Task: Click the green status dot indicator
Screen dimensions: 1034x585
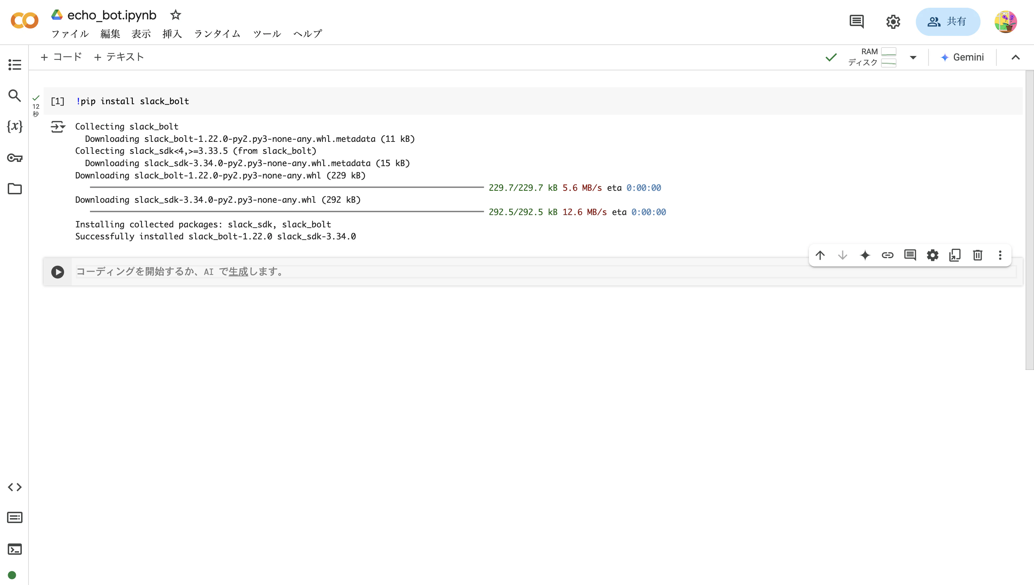Action: [x=12, y=575]
